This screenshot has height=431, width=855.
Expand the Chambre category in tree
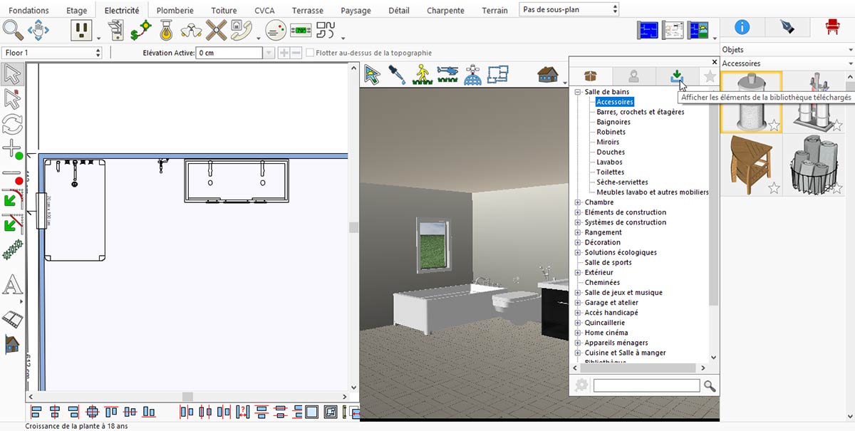[578, 202]
